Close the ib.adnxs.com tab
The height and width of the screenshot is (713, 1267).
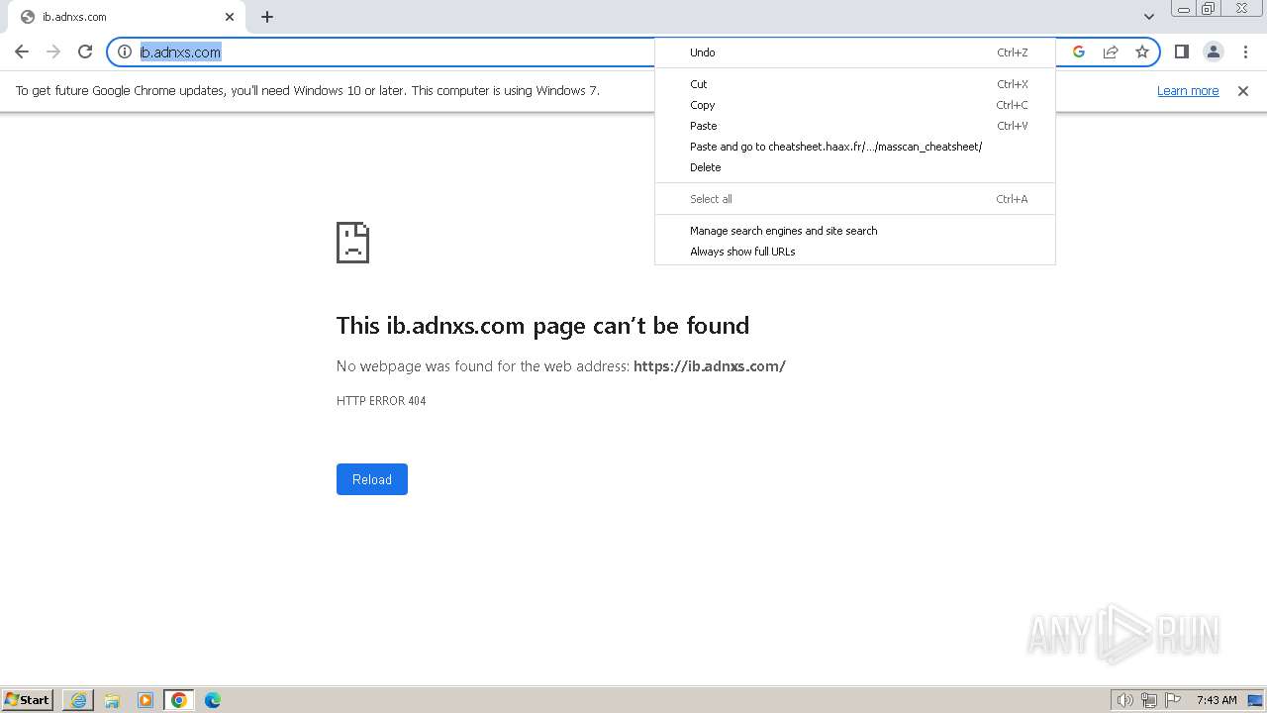[x=230, y=17]
